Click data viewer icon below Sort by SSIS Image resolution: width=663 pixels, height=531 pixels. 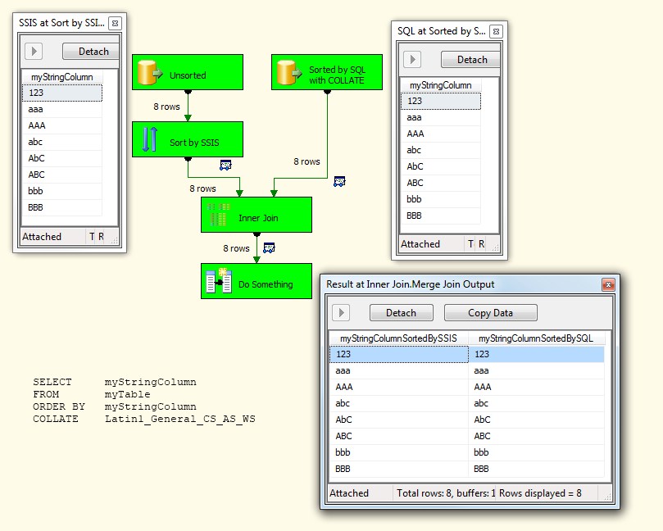[x=225, y=165]
